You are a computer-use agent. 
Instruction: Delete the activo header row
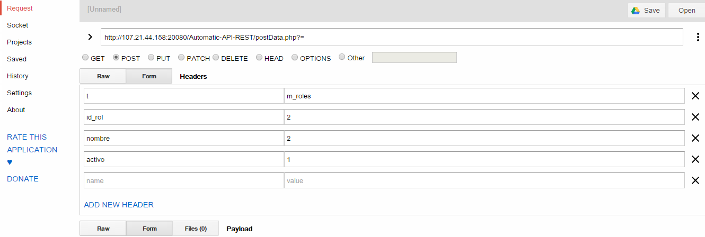[x=695, y=159]
